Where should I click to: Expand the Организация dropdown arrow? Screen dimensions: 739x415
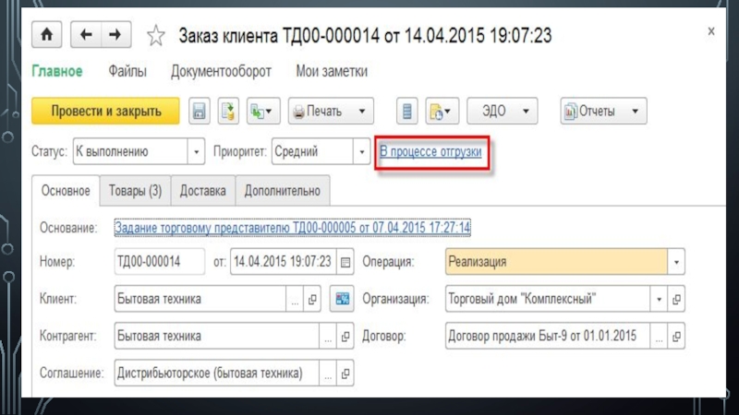pos(659,299)
